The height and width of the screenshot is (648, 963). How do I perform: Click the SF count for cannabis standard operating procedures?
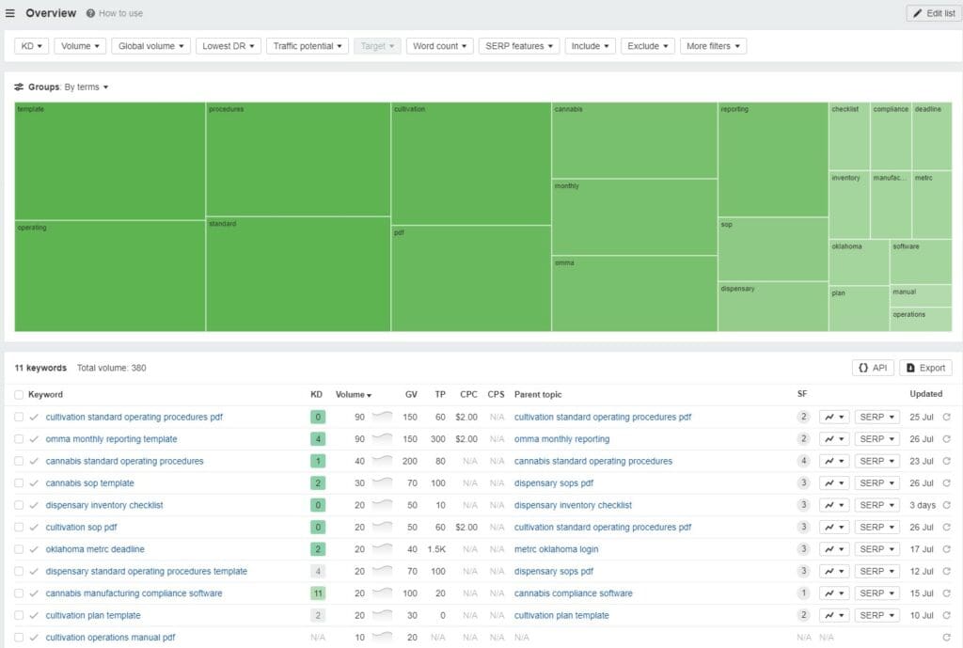[803, 461]
